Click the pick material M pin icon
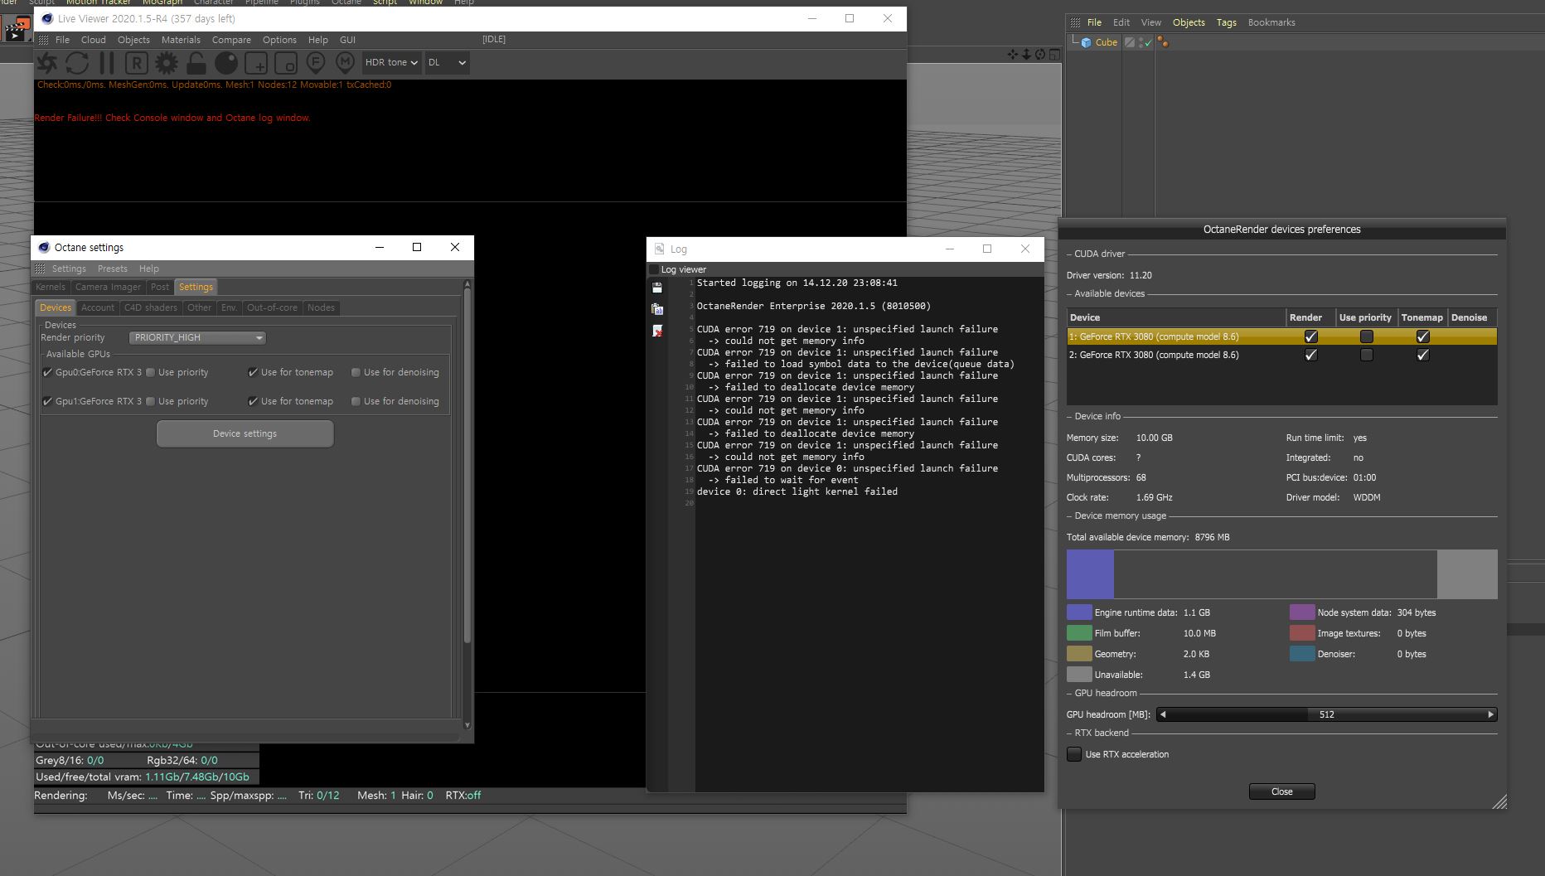 pyautogui.click(x=346, y=63)
